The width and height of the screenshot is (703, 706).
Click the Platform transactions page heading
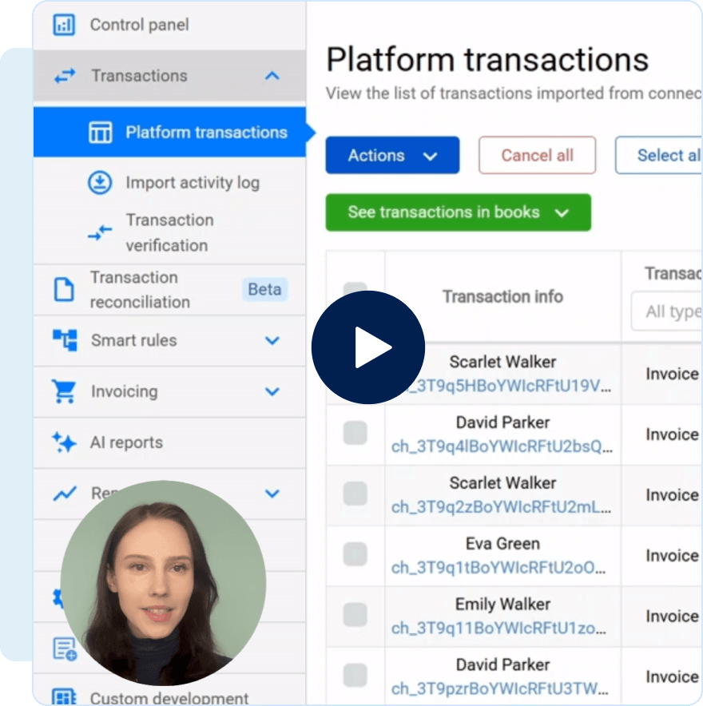(x=487, y=59)
